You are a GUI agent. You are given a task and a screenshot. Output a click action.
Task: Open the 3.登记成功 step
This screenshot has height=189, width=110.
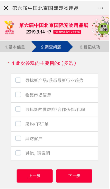click(x=90, y=47)
